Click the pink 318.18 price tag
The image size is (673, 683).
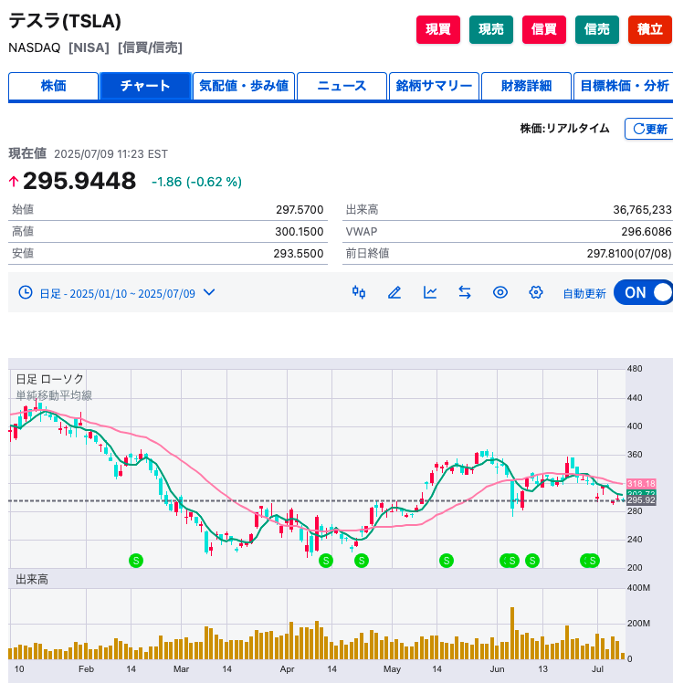tap(641, 484)
